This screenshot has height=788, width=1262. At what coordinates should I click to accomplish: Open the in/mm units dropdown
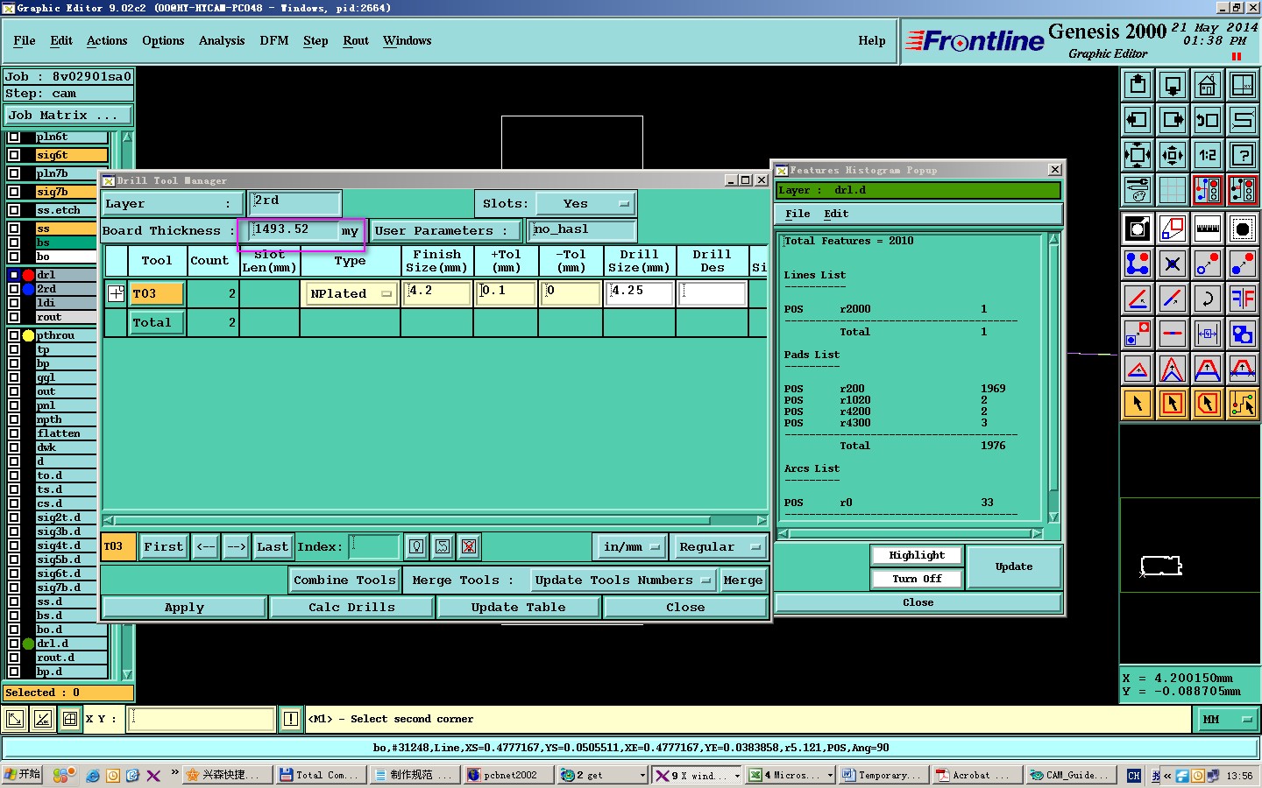tap(630, 546)
